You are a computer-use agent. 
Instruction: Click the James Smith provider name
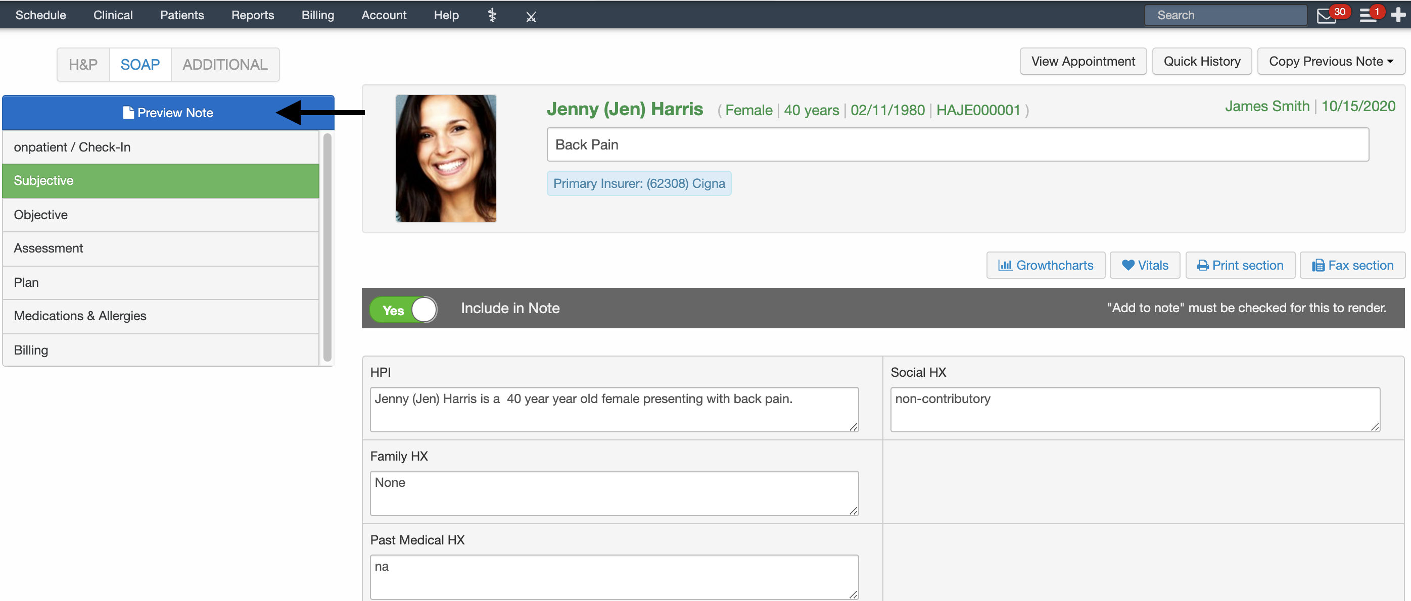[1267, 106]
